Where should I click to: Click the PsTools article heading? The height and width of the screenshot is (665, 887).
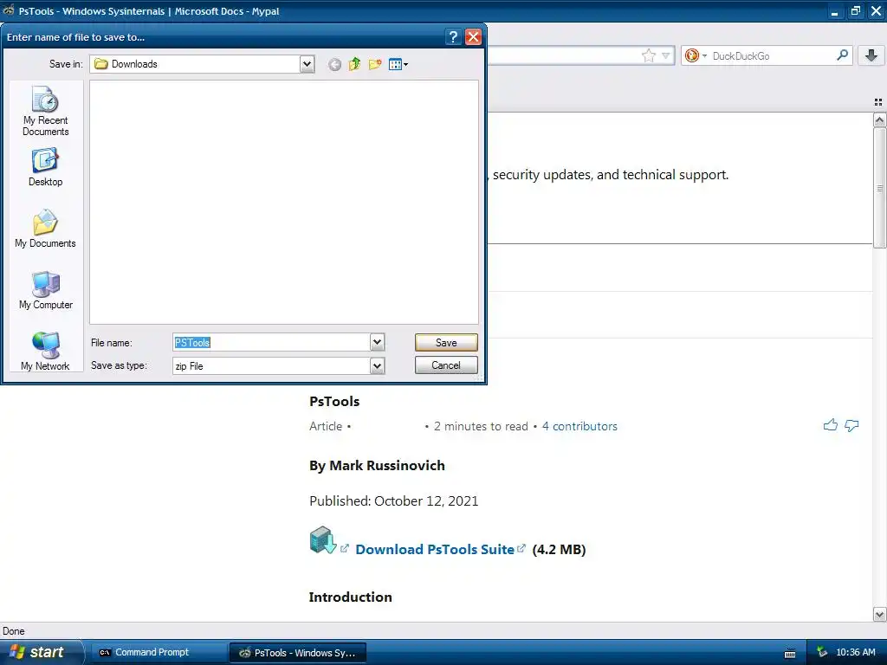(x=334, y=402)
